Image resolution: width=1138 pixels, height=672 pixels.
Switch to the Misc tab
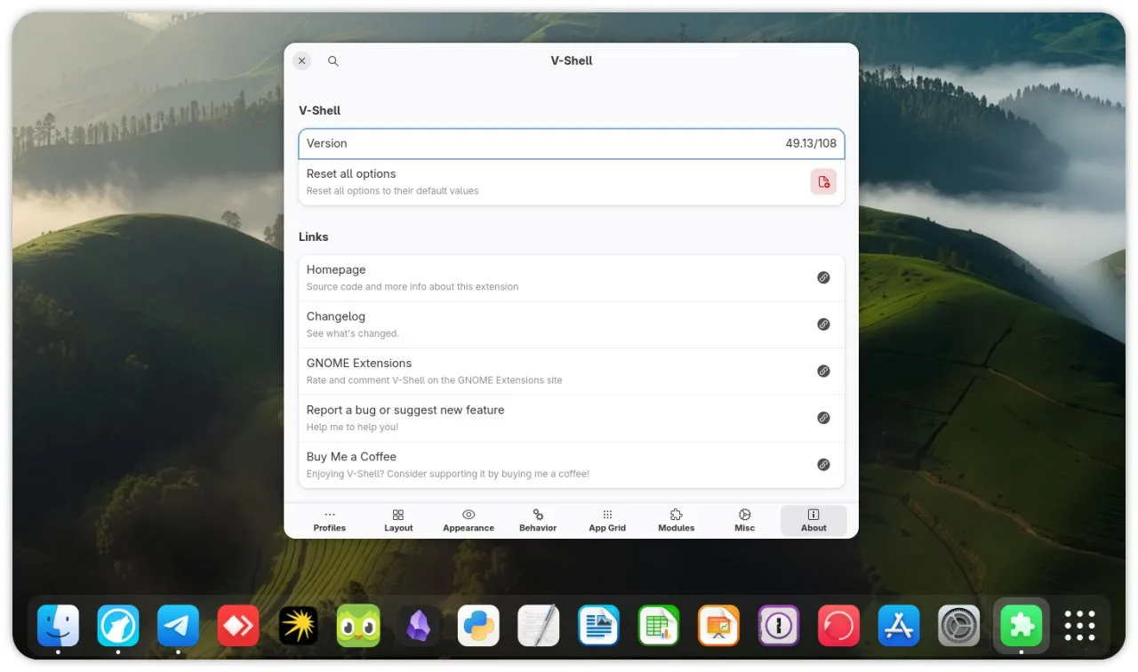pos(745,521)
